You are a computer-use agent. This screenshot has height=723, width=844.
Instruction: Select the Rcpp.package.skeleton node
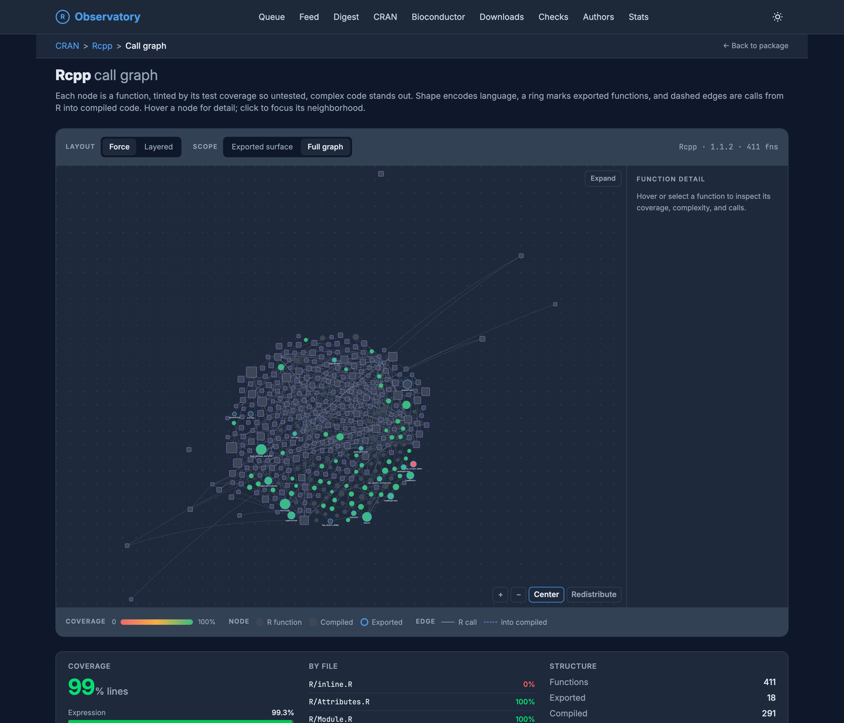(x=261, y=449)
